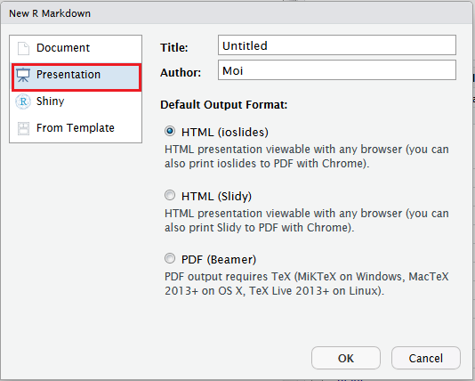Open the From Template option
The height and width of the screenshot is (381, 475).
76,128
